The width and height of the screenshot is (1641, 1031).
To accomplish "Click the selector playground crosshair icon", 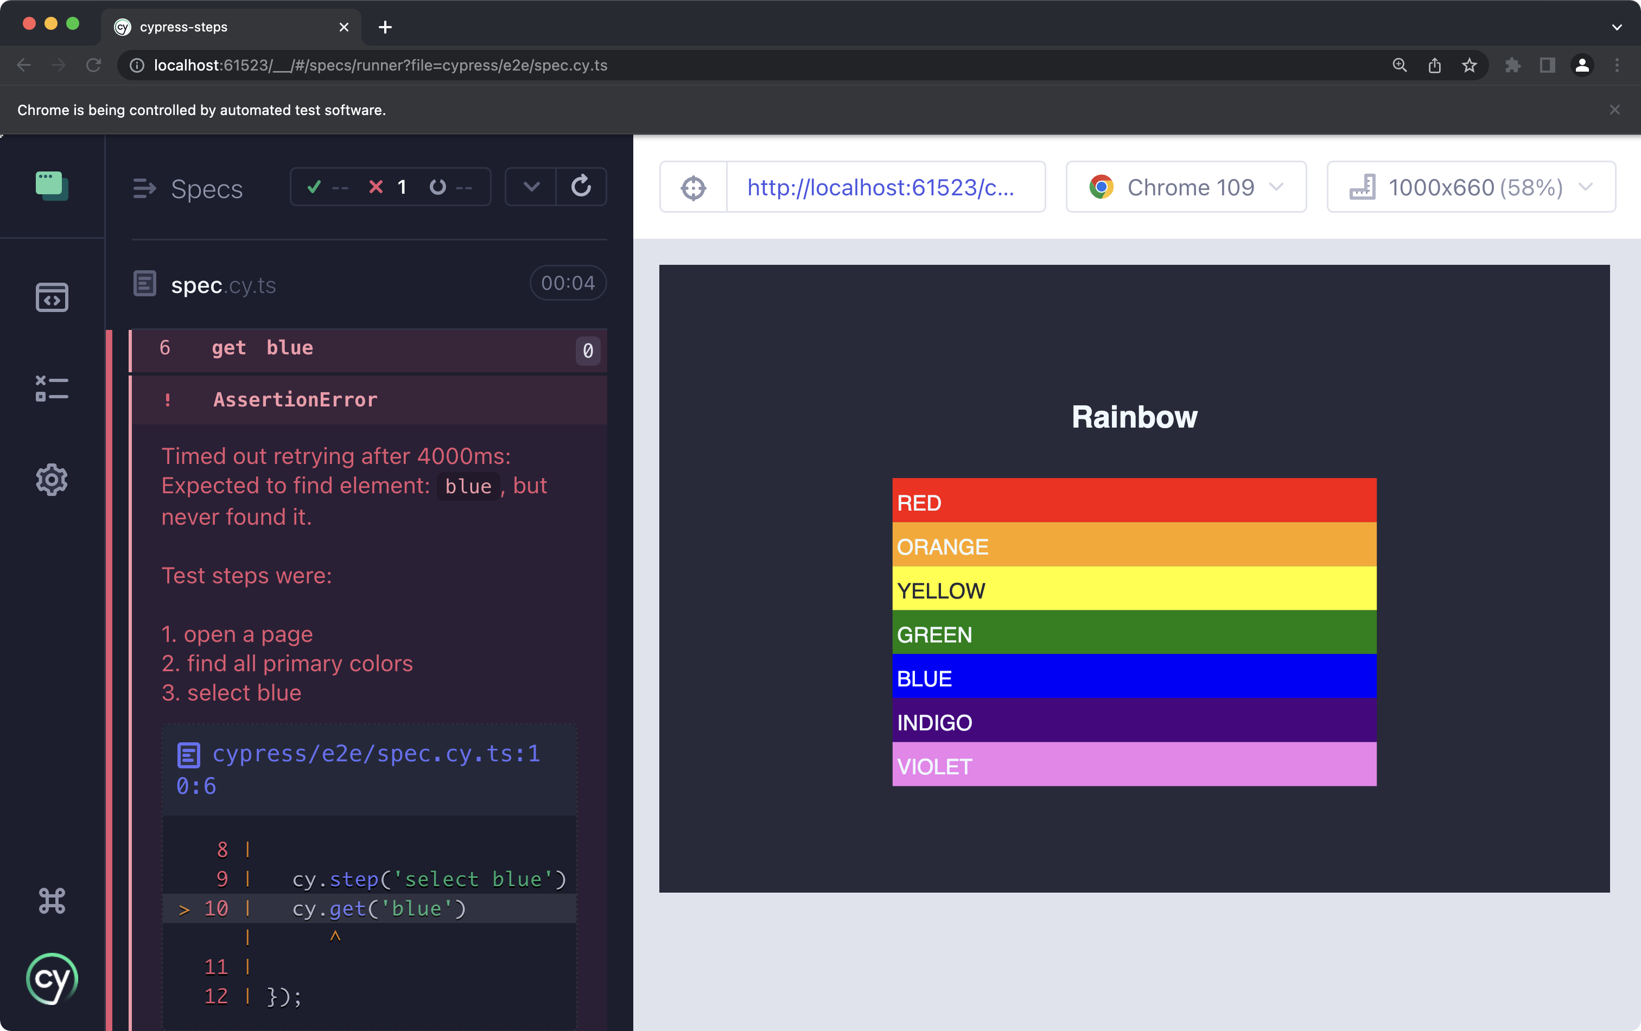I will click(x=693, y=187).
